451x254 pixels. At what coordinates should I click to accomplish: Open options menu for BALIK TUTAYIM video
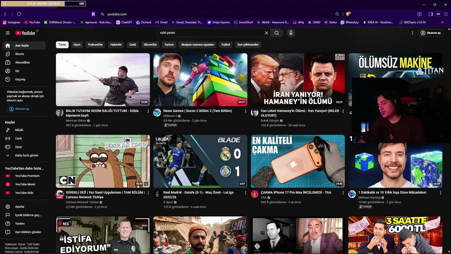pos(148,111)
